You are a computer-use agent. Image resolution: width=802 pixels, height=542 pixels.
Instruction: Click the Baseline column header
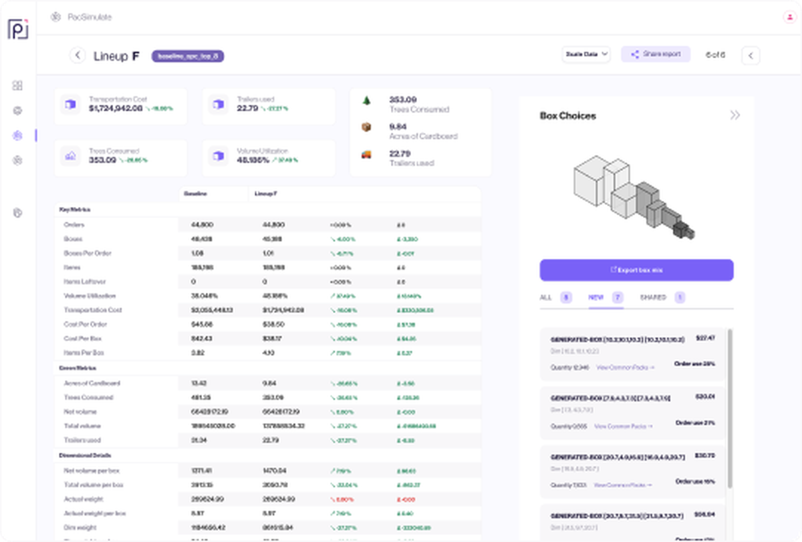pos(196,194)
